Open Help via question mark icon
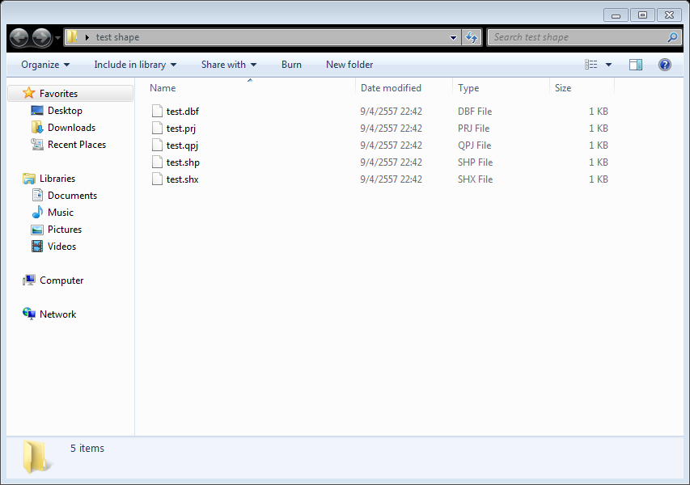Screen dimensions: 690x485 point(664,65)
